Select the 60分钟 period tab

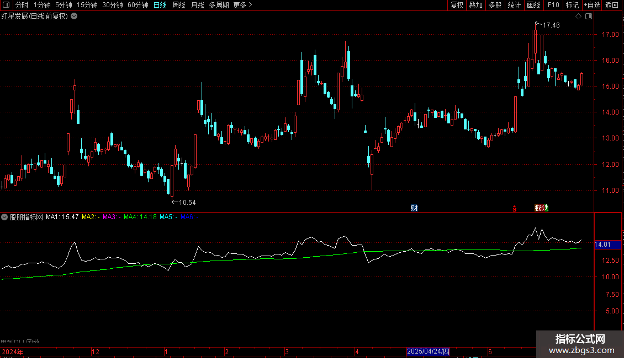138,5
